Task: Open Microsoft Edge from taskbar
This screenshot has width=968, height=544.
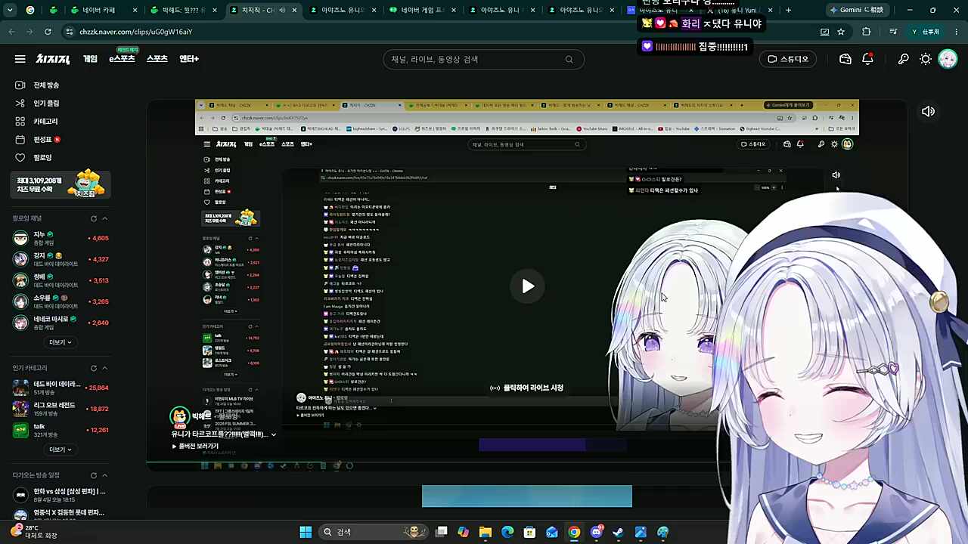Action: [x=507, y=532]
